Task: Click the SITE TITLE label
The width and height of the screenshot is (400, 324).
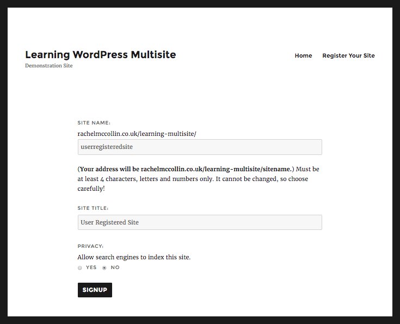Action: point(93,208)
